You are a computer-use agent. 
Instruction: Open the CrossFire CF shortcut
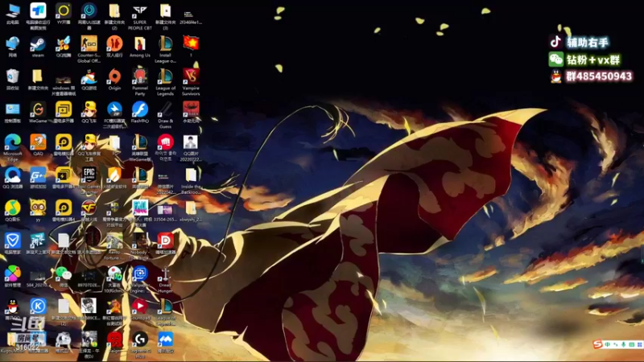pos(89,211)
